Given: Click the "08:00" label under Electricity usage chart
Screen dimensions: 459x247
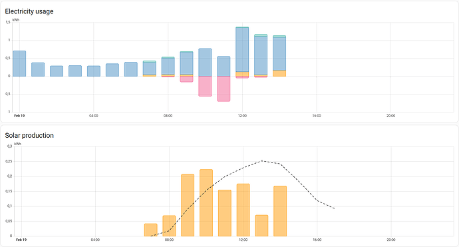Looking at the screenshot, I should (168, 116).
